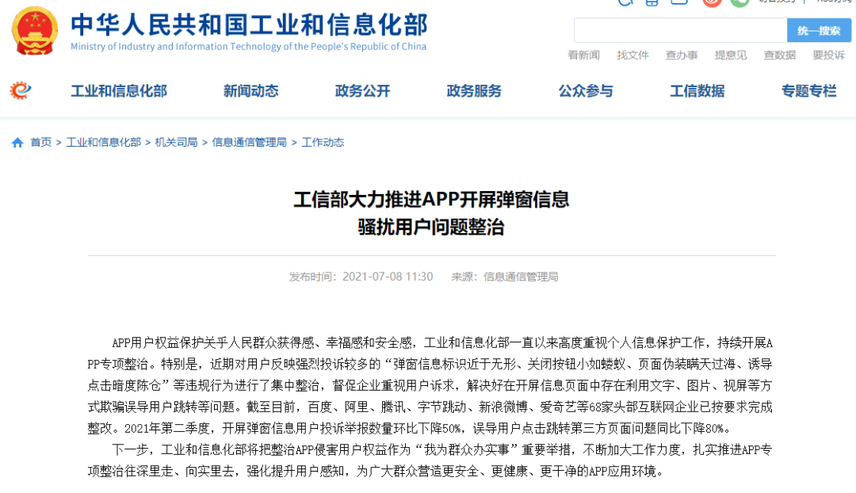The height and width of the screenshot is (493, 856).
Task: Click the 看新闻 quick link
Action: (x=583, y=55)
